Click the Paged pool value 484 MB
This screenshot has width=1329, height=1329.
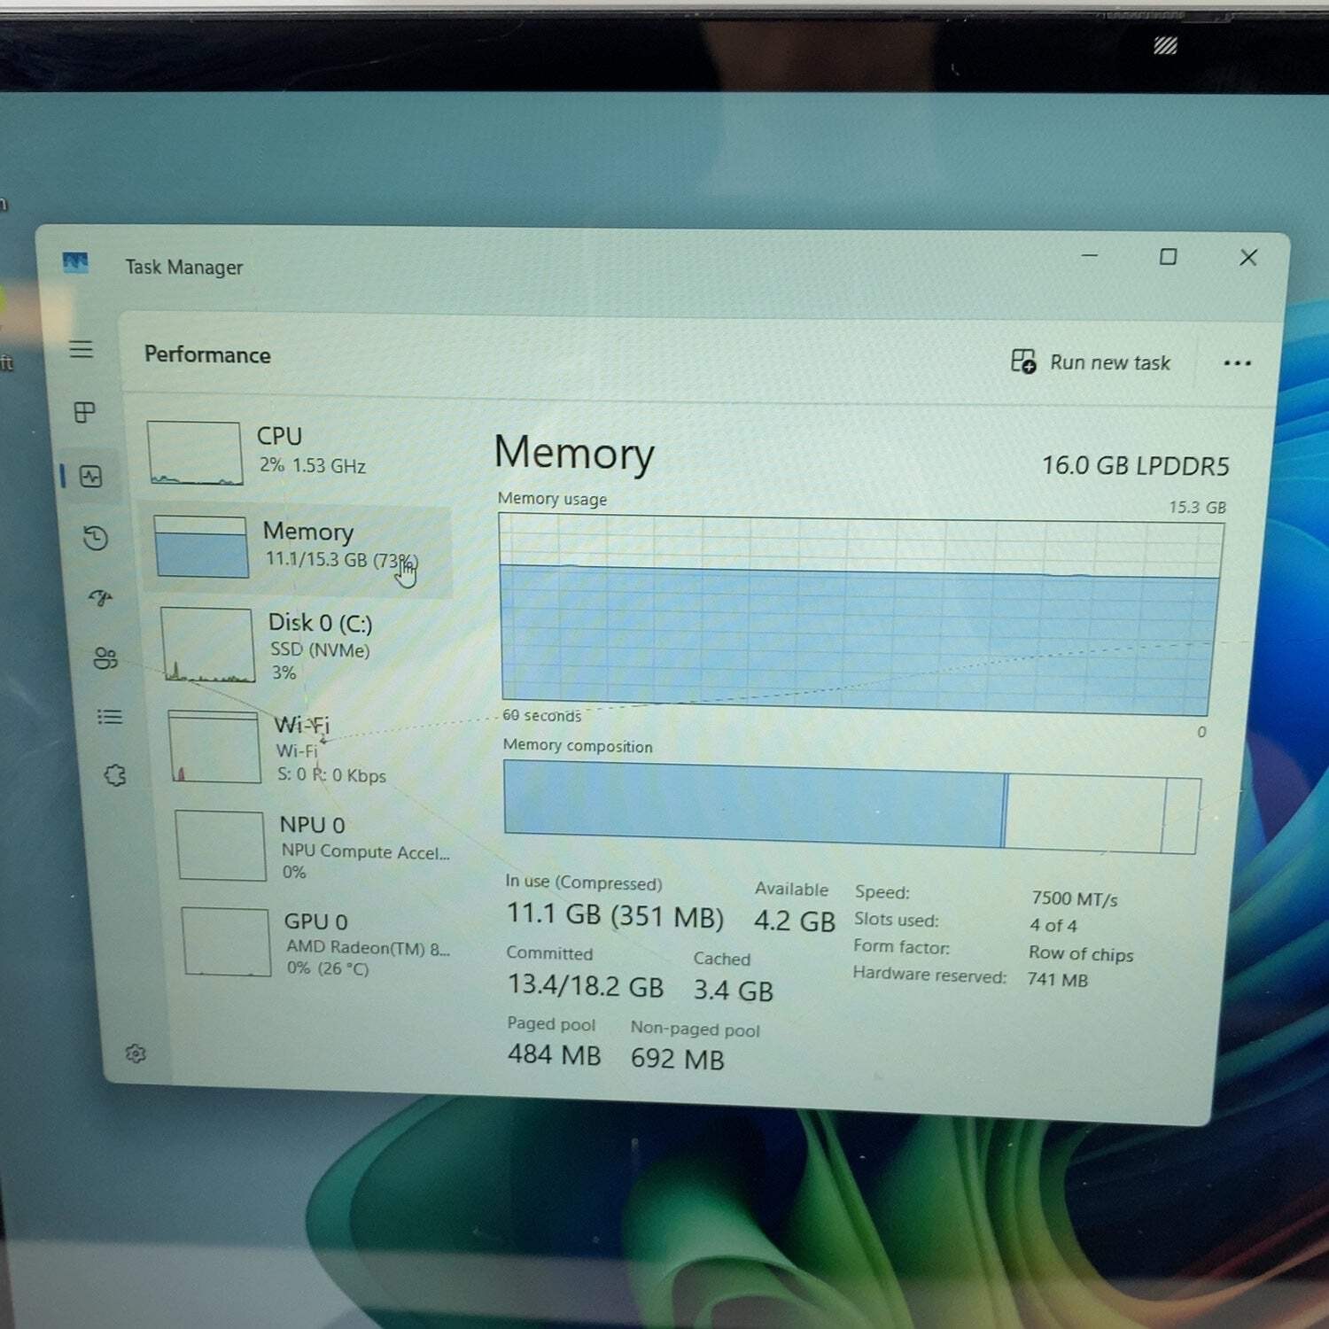(x=554, y=1054)
